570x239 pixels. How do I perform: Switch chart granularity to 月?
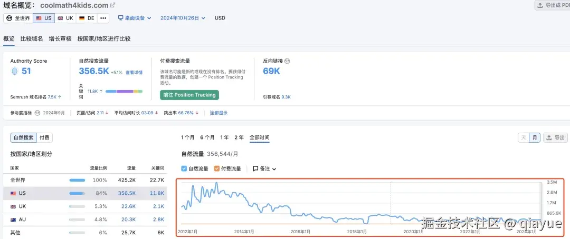click(x=534, y=138)
